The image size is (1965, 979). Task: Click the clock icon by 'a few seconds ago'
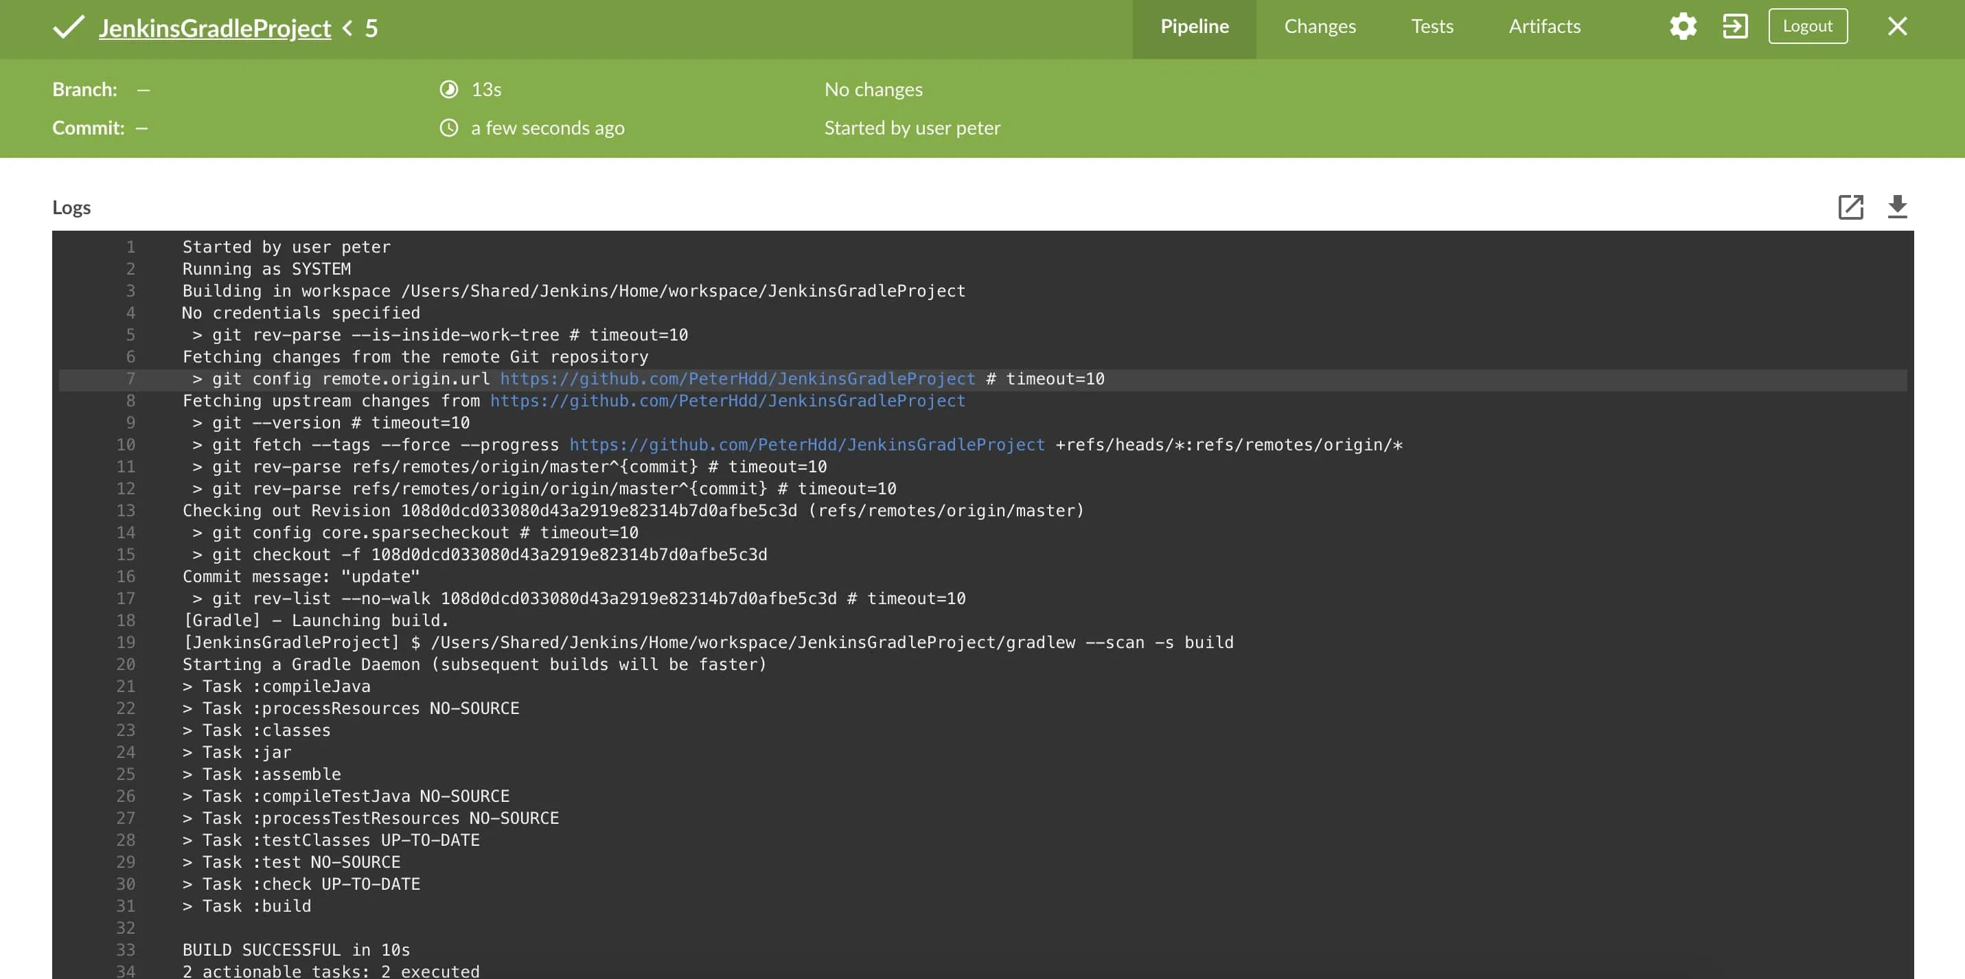point(448,128)
